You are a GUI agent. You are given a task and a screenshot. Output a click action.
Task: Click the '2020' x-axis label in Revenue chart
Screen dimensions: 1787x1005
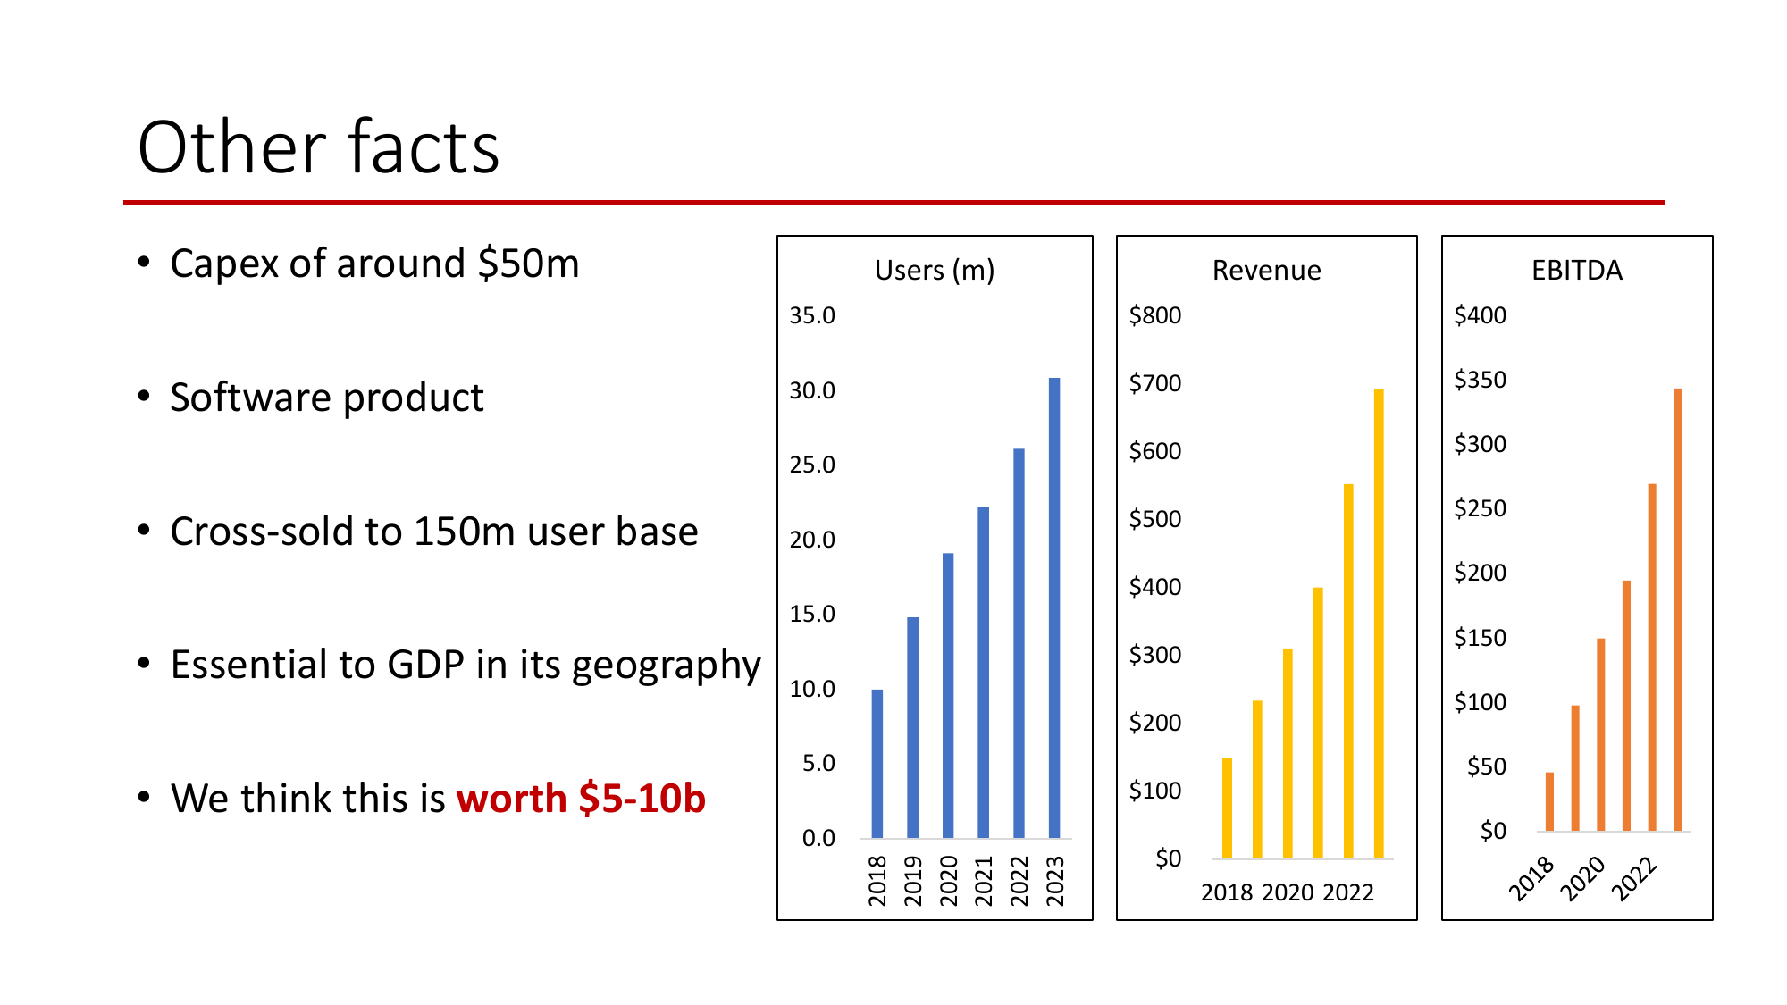(1288, 892)
